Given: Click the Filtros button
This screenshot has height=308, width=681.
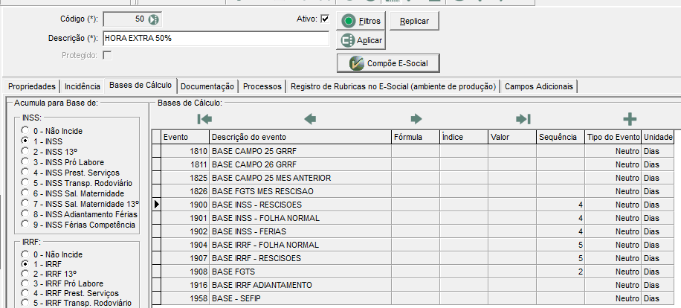Looking at the screenshot, I should tap(361, 21).
